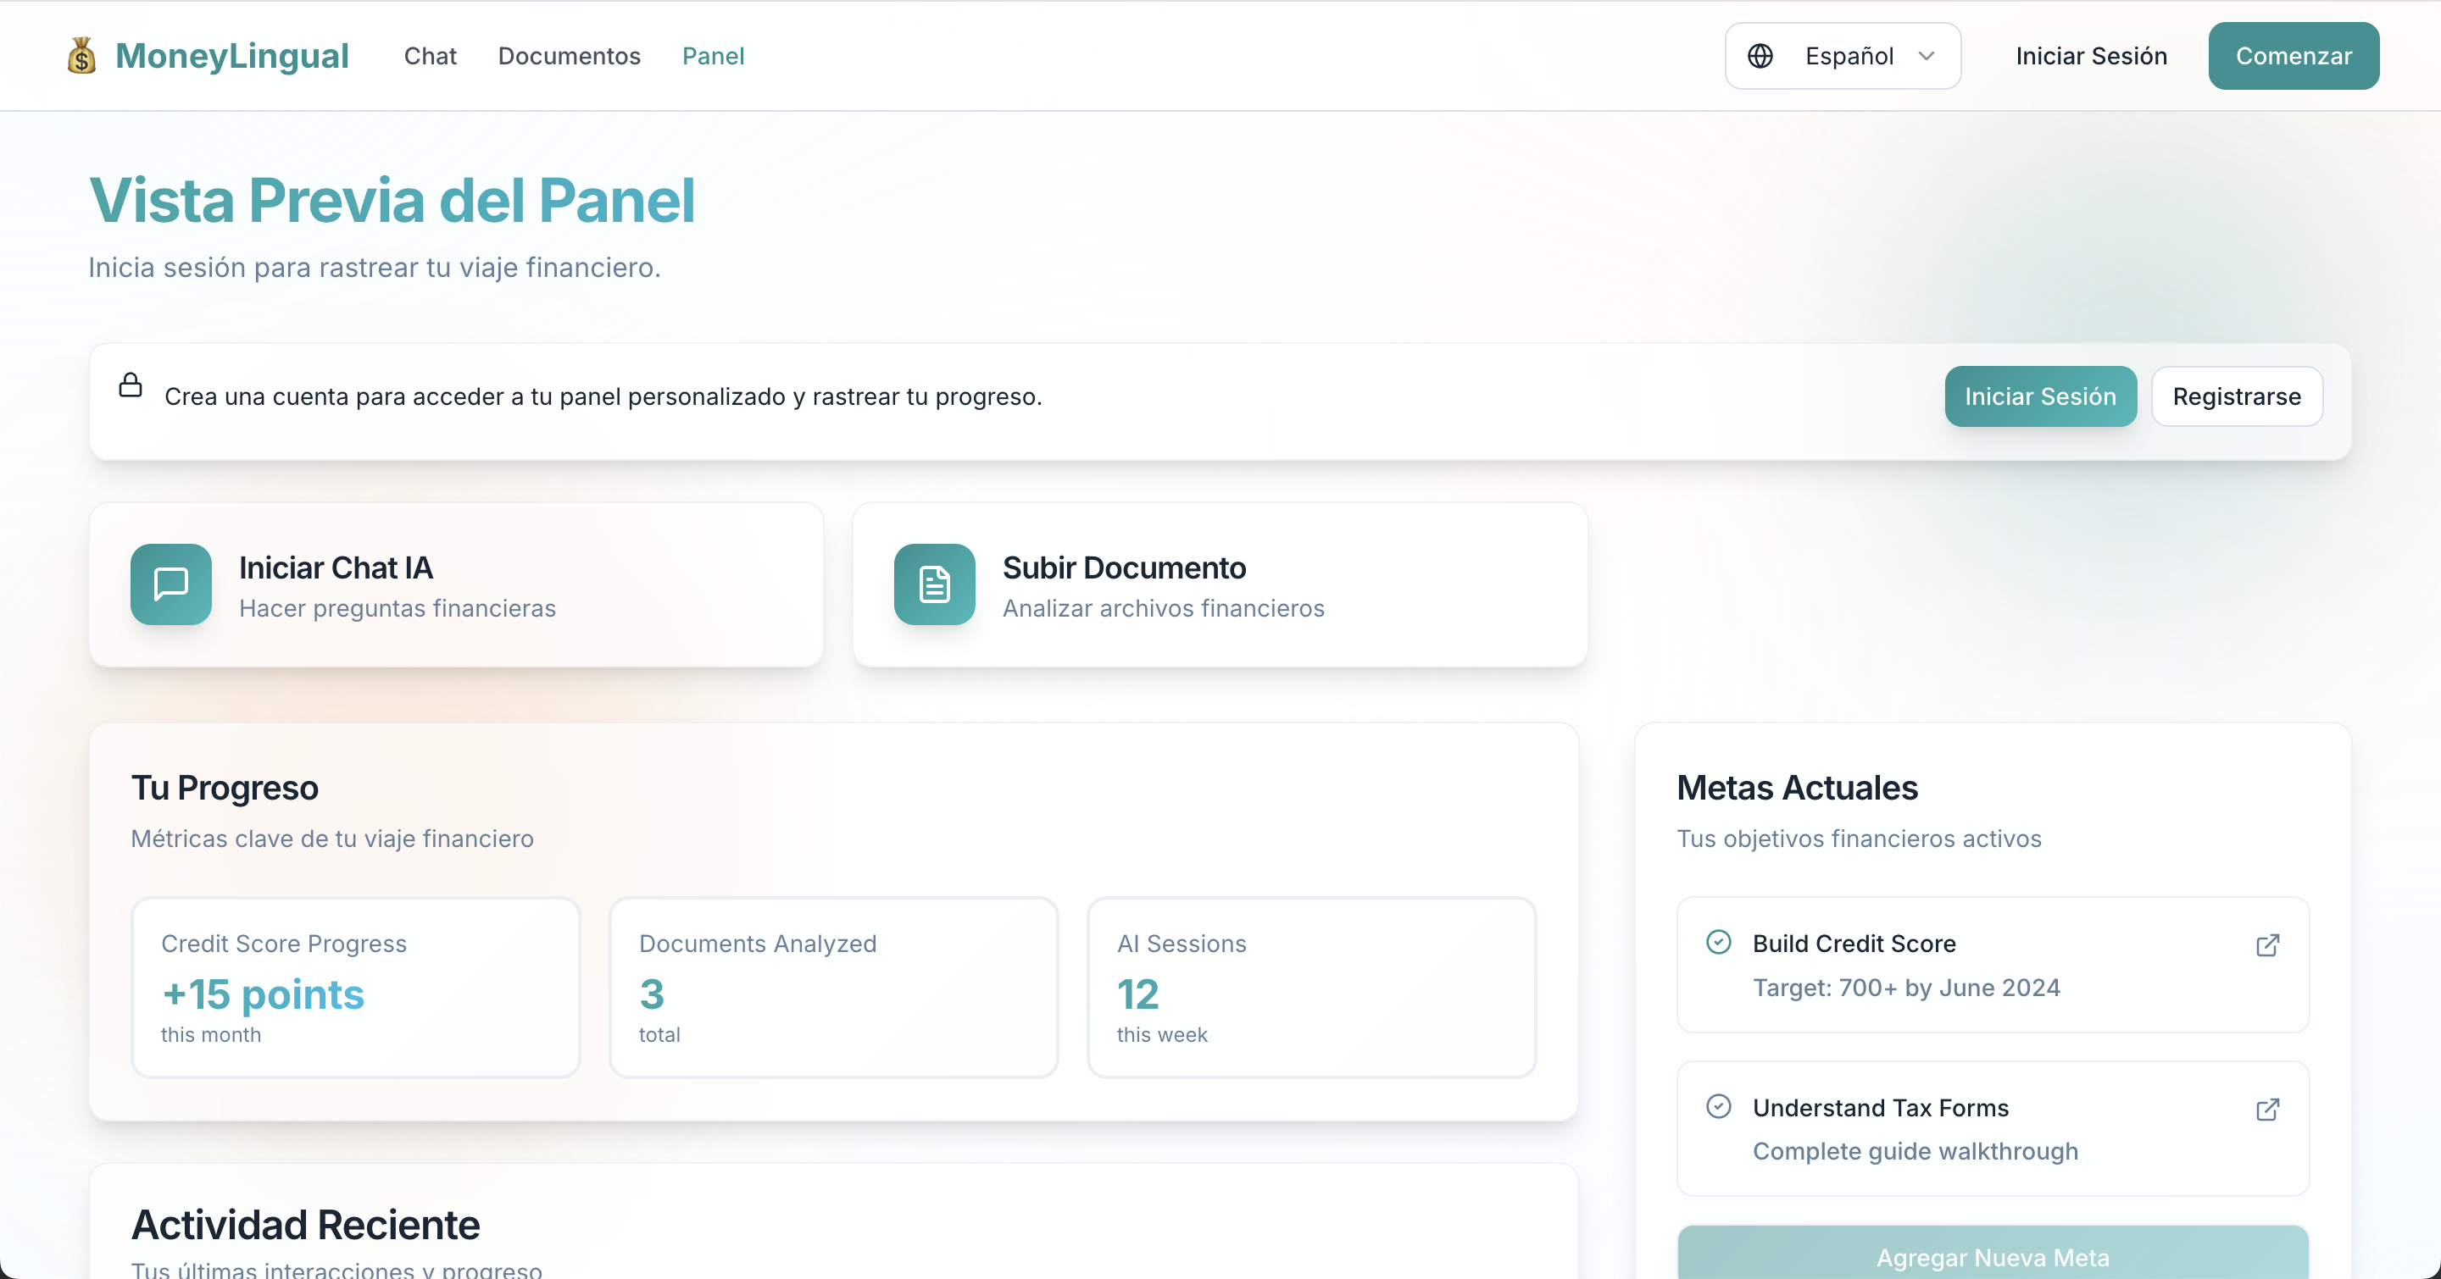The height and width of the screenshot is (1279, 2441).
Task: Click the MoneyLingual brand name
Action: [x=232, y=56]
